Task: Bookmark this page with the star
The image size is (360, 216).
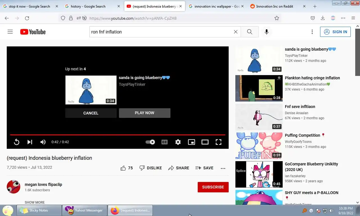Action: coord(277,18)
